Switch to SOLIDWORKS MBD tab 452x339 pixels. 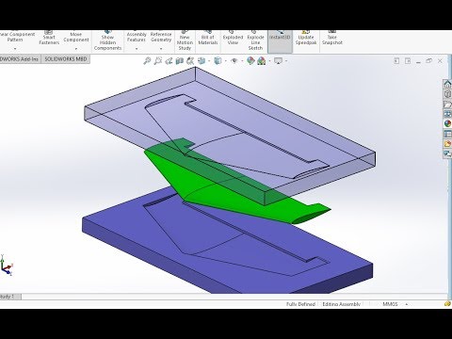pyautogui.click(x=66, y=59)
